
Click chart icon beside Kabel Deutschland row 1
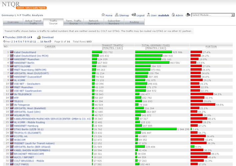pyautogui.click(x=12, y=52)
